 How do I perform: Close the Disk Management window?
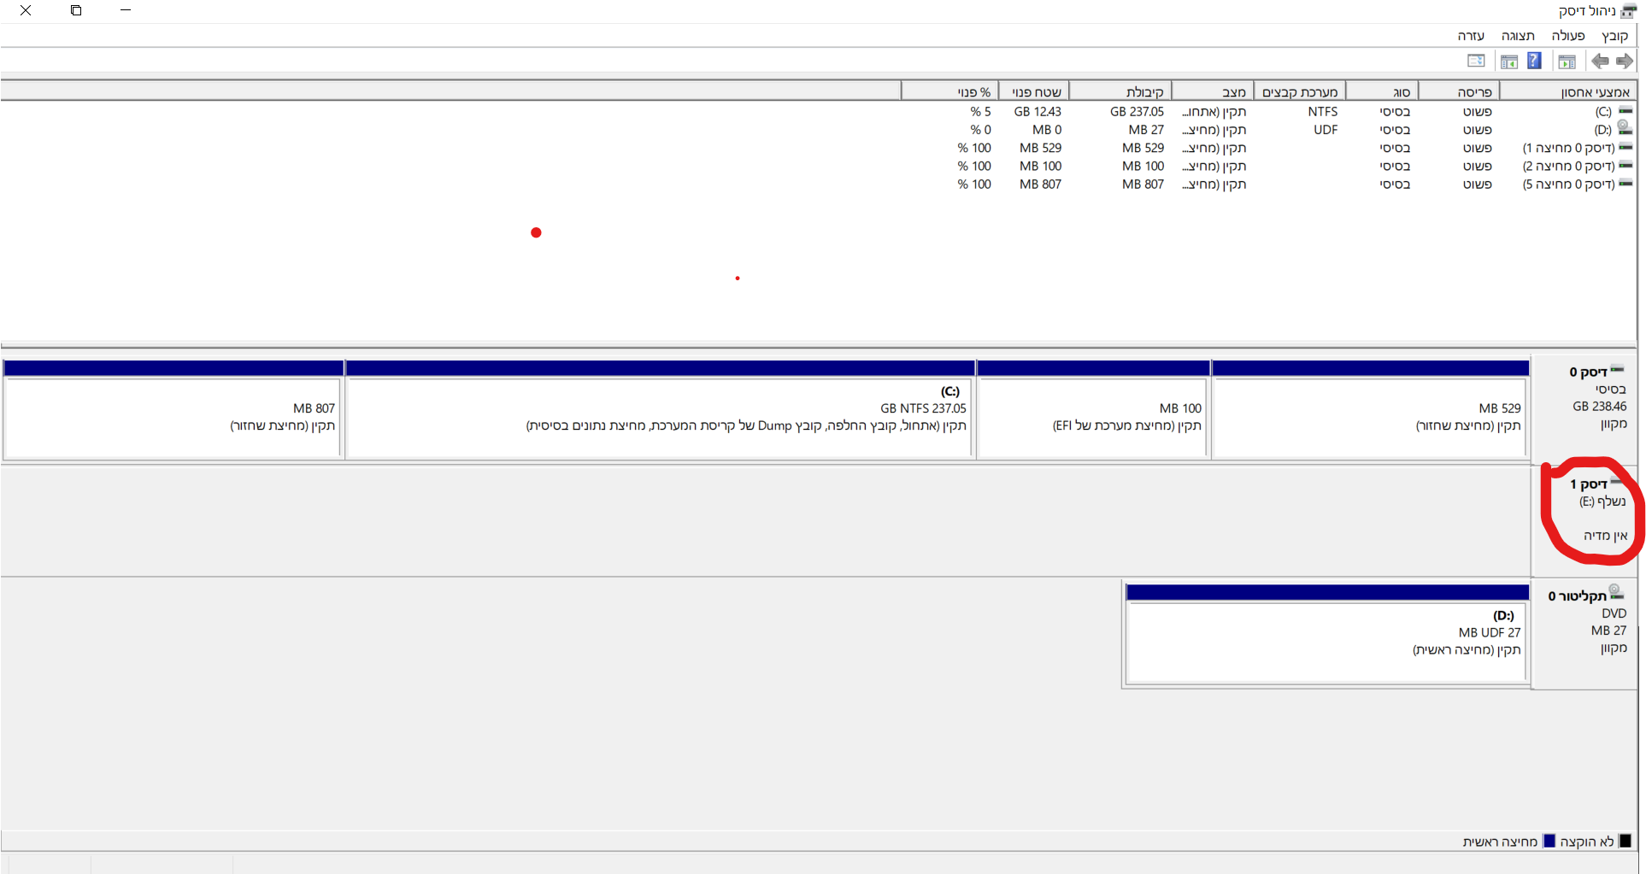26,10
